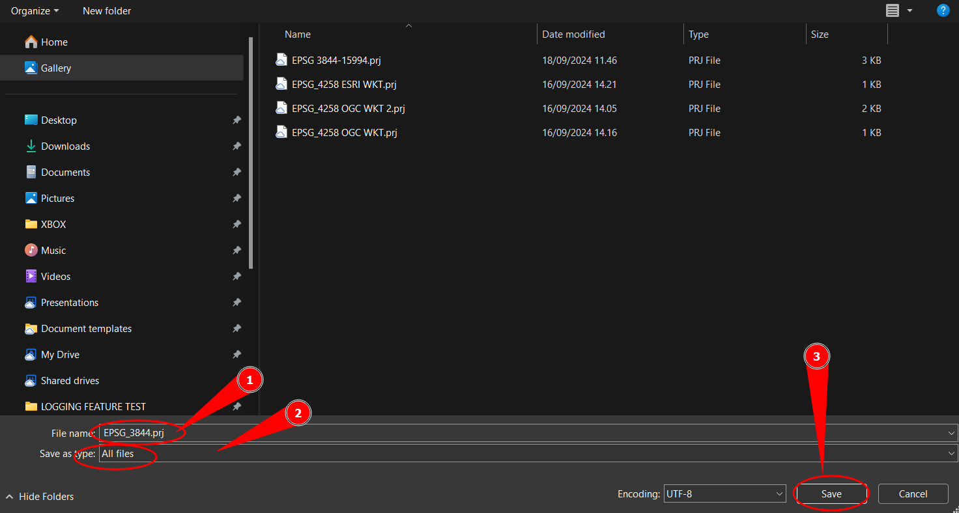This screenshot has width=959, height=513.
Task: Open the Music folder icon
Action: click(31, 250)
